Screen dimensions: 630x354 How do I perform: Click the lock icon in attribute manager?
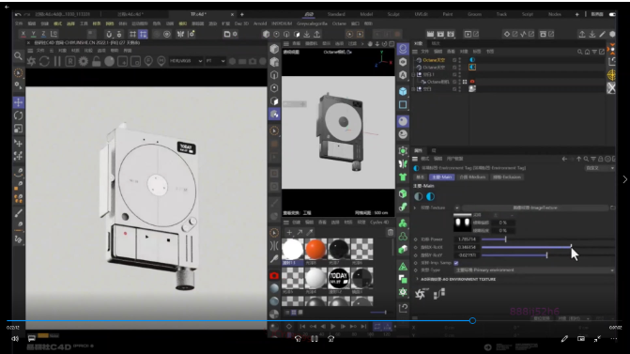click(600, 159)
